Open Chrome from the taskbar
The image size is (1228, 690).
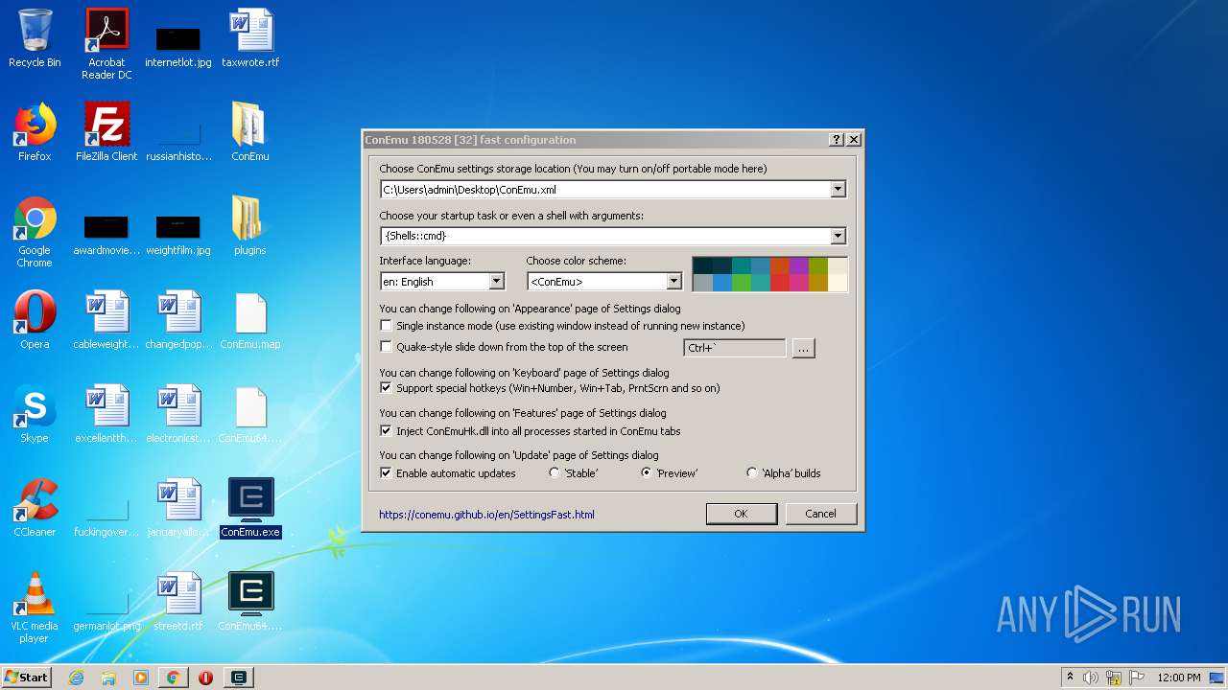click(173, 678)
